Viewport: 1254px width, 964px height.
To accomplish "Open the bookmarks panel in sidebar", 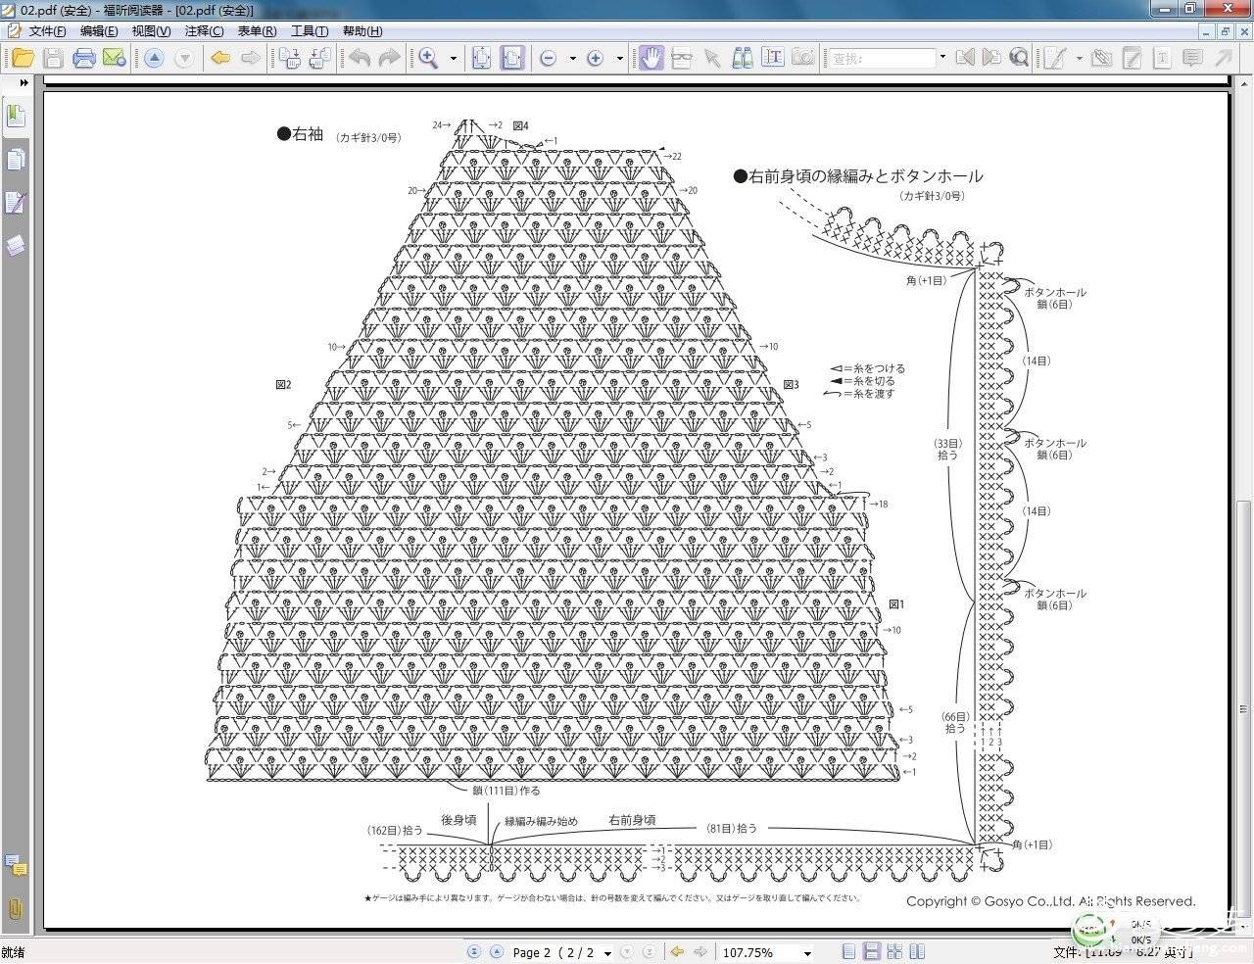I will (16, 116).
